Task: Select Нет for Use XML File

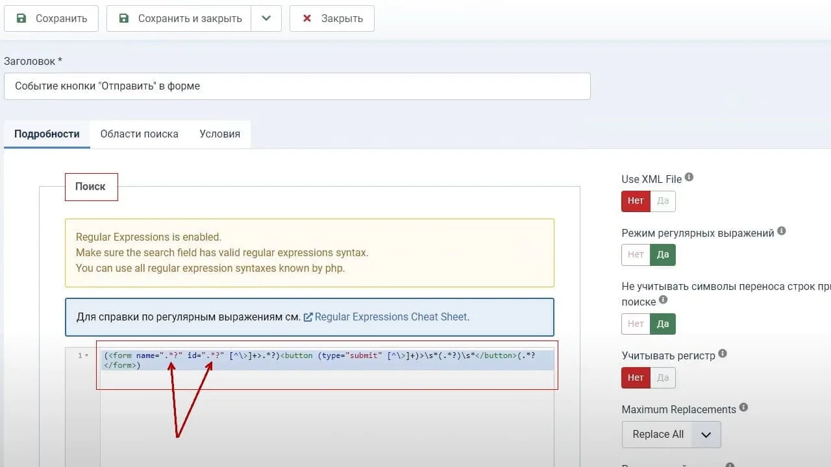Action: [636, 201]
